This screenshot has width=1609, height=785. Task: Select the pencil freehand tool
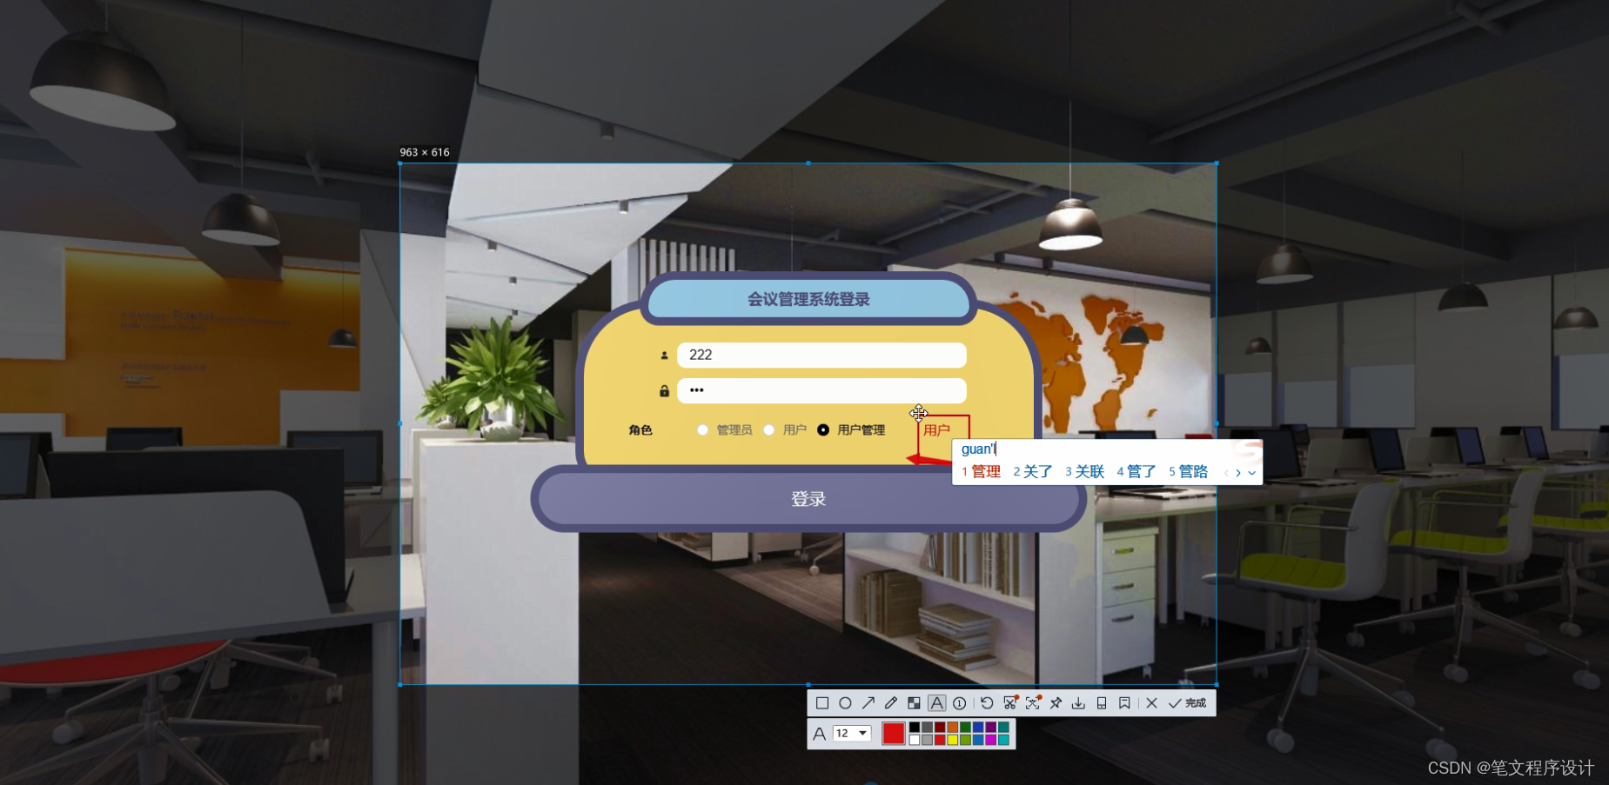pos(890,702)
